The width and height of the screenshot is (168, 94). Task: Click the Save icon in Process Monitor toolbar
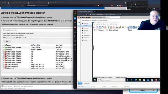pyautogui.click(x=97, y=27)
